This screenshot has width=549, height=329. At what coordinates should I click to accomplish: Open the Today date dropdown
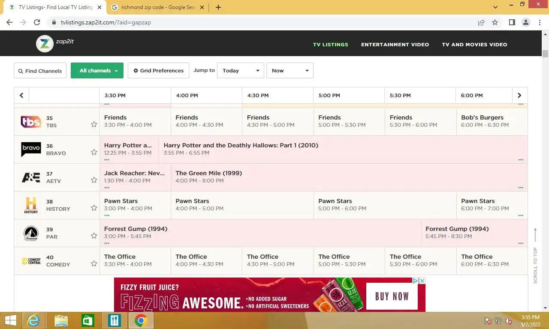tap(241, 71)
